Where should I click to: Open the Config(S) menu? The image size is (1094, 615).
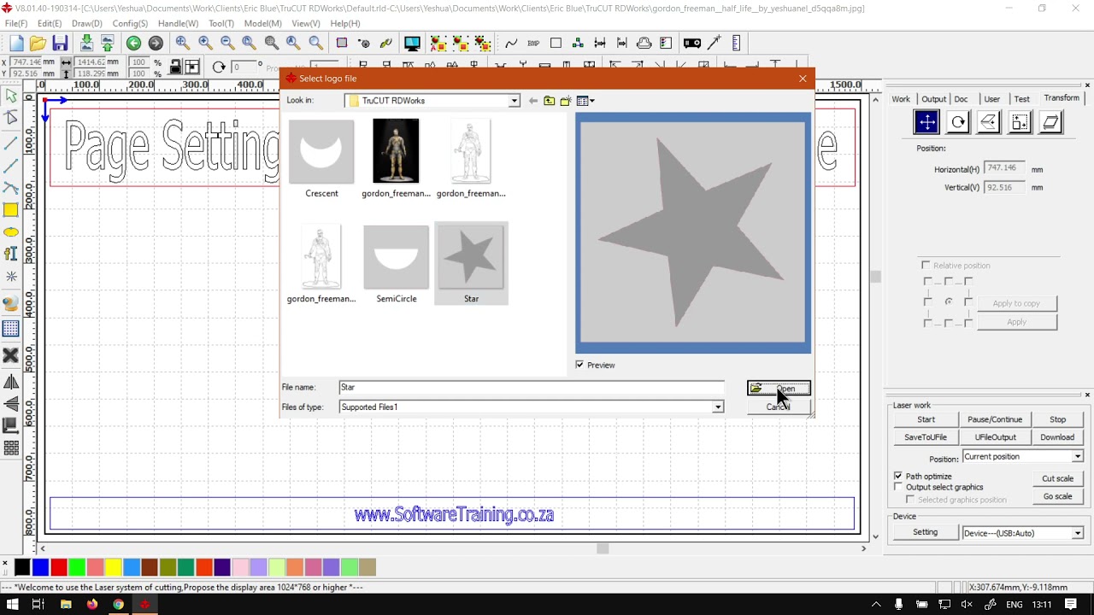(130, 23)
